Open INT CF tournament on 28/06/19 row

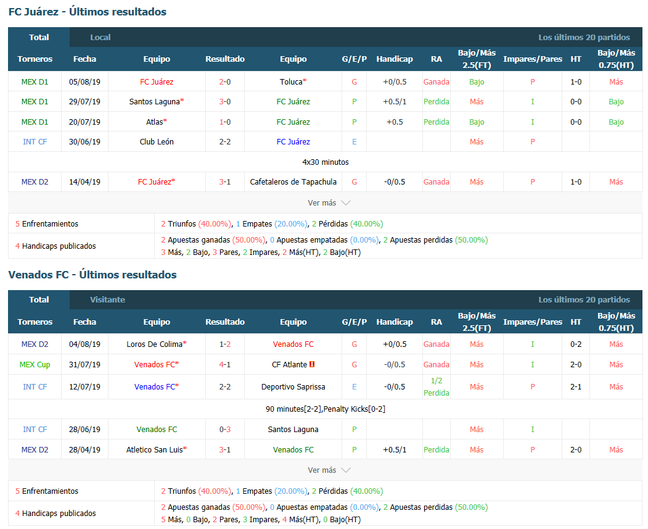(x=35, y=430)
